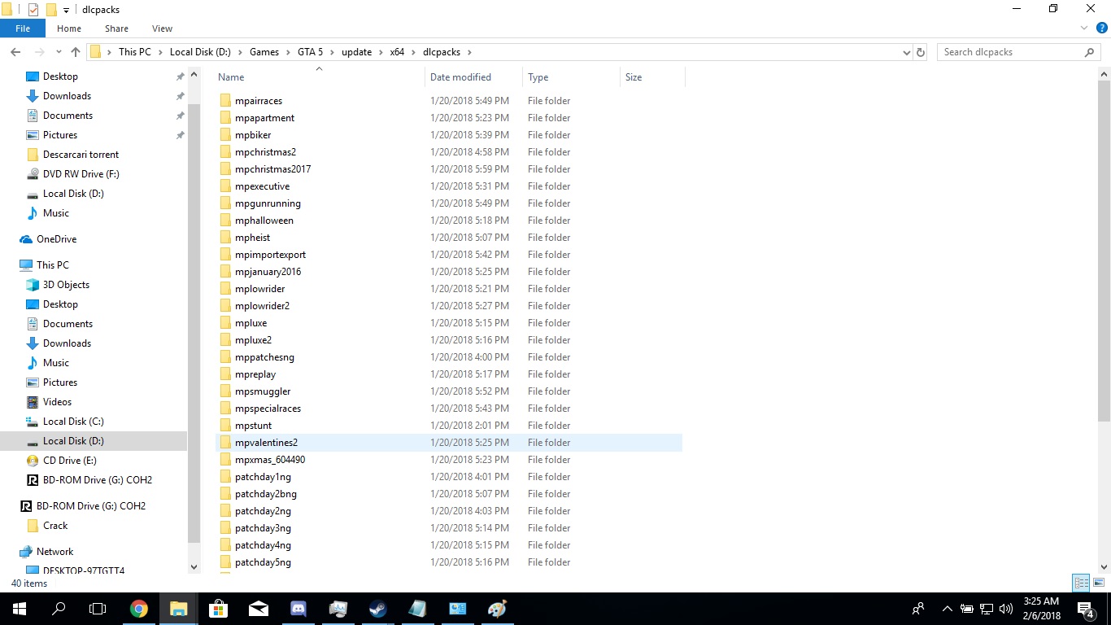Click the volume speaker tray icon
Image resolution: width=1111 pixels, height=625 pixels.
[1006, 609]
